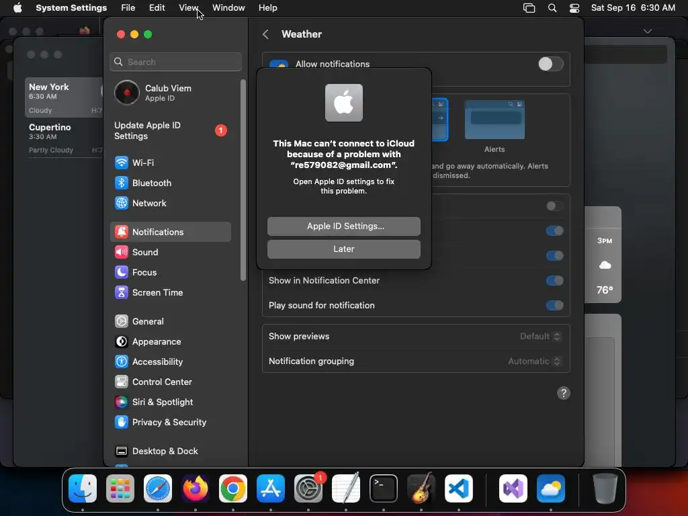688x516 pixels.
Task: Open TextEdit from the Dock
Action: 346,488
